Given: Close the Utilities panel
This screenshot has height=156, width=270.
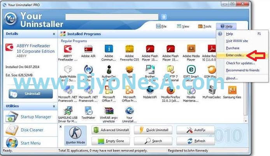Looking at the screenshot, I should (x=54, y=106).
